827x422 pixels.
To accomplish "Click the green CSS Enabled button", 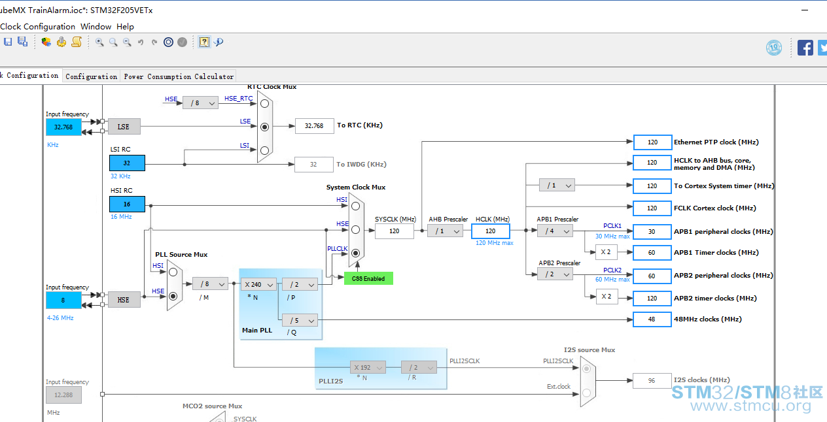I will (368, 278).
